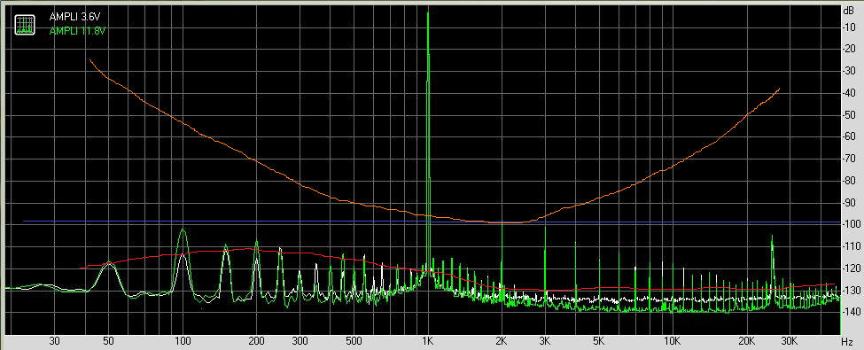
Task: Click the green peak at 100 Hz
Action: (183, 230)
